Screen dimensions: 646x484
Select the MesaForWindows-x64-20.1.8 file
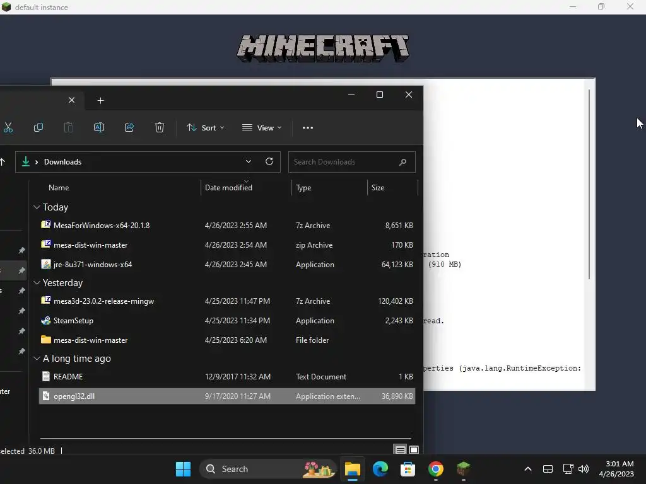click(227, 225)
